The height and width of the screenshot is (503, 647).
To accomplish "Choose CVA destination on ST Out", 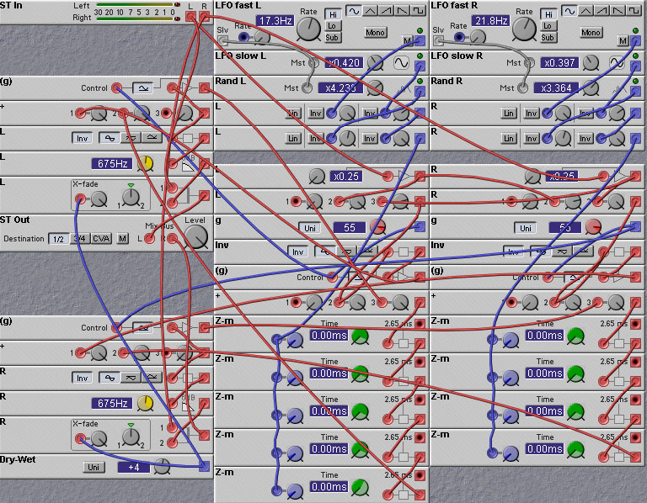I will pyautogui.click(x=101, y=239).
